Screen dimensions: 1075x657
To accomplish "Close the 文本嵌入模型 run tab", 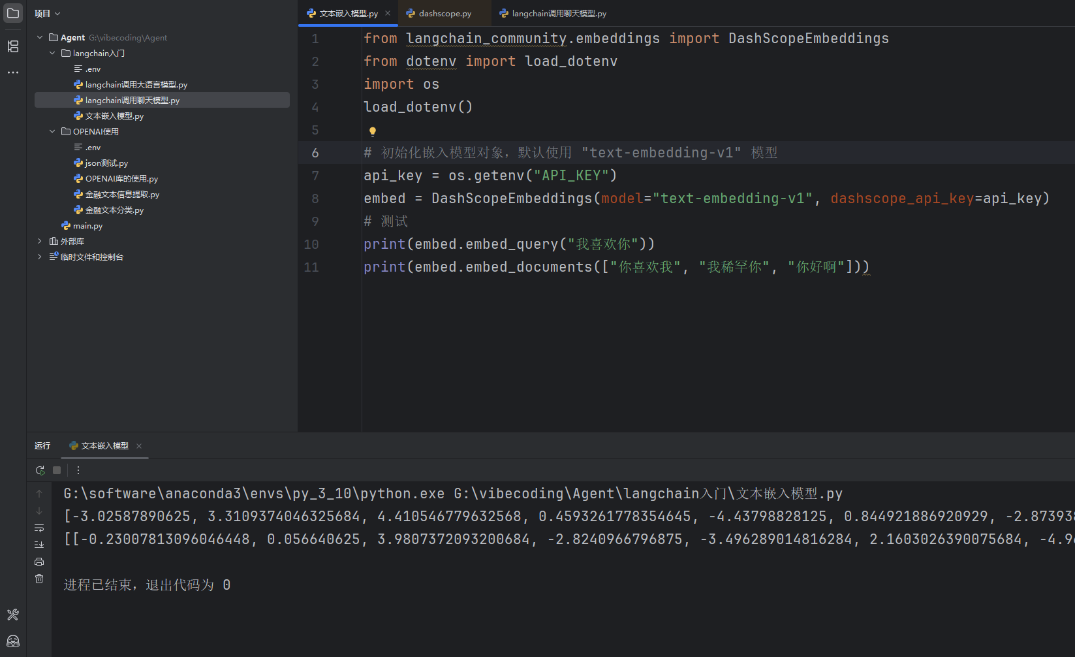I will coord(139,446).
